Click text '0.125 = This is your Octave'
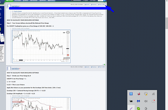Screen dimensions: 168x110 click(x=16, y=85)
